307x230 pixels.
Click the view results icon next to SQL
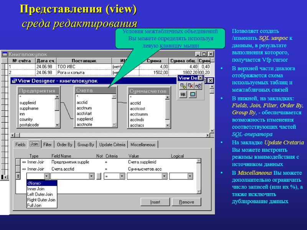[x=193, y=94]
